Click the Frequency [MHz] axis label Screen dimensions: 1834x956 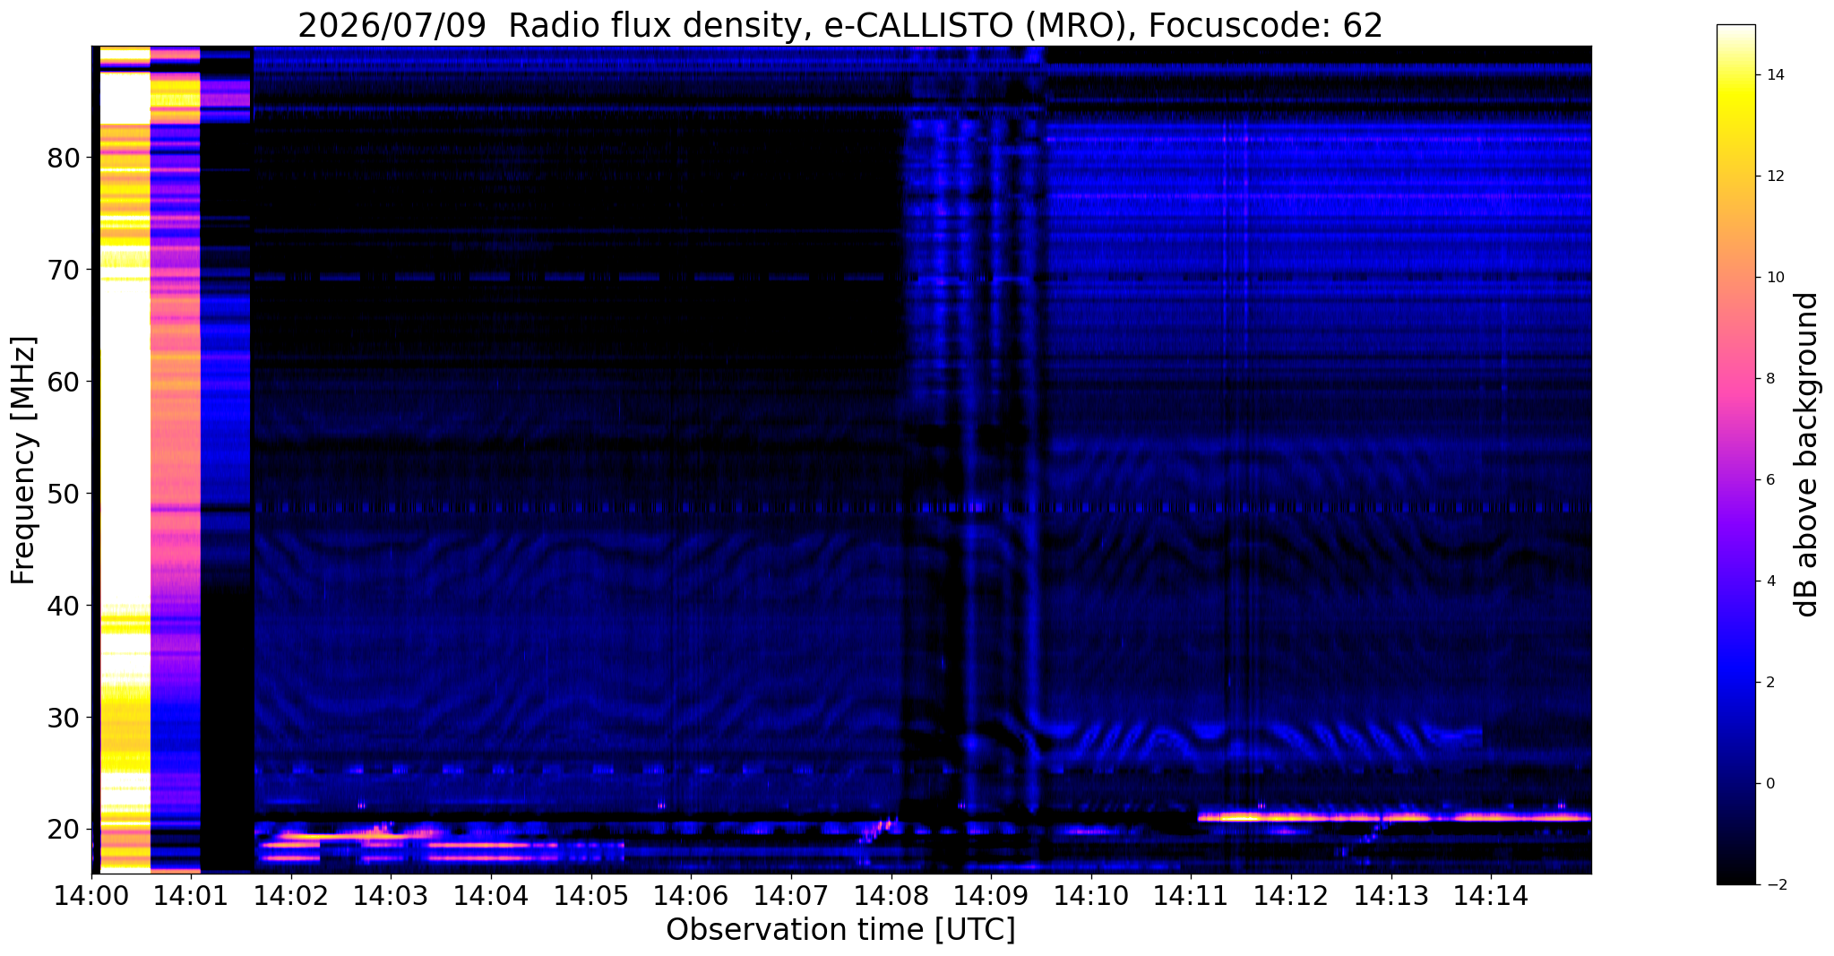click(23, 460)
